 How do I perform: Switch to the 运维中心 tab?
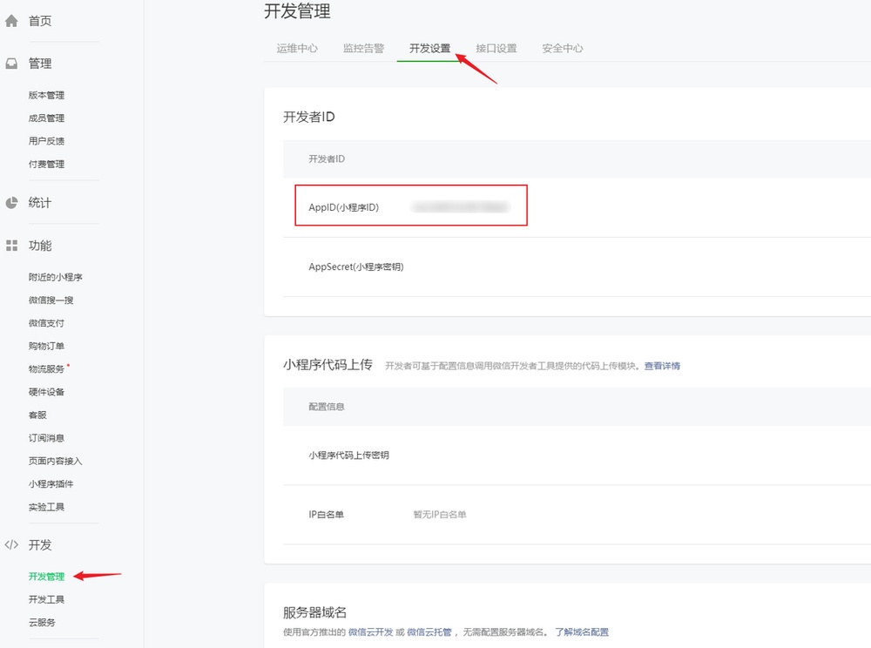tap(297, 49)
